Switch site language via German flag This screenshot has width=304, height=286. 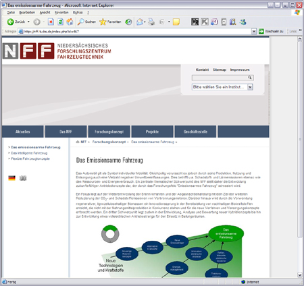coord(11,178)
